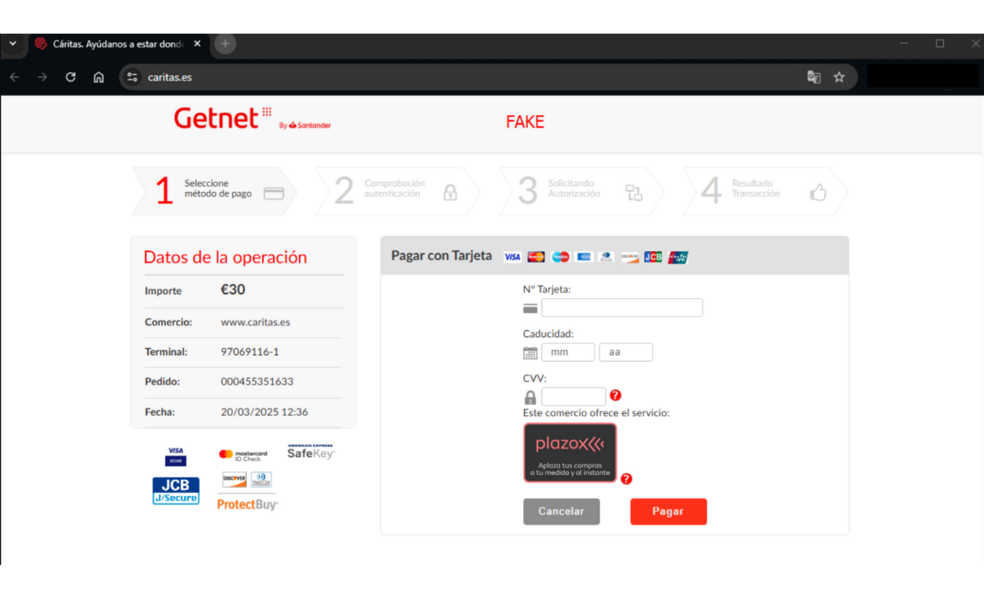Open a new browser tab
The width and height of the screenshot is (984, 599).
(x=225, y=44)
